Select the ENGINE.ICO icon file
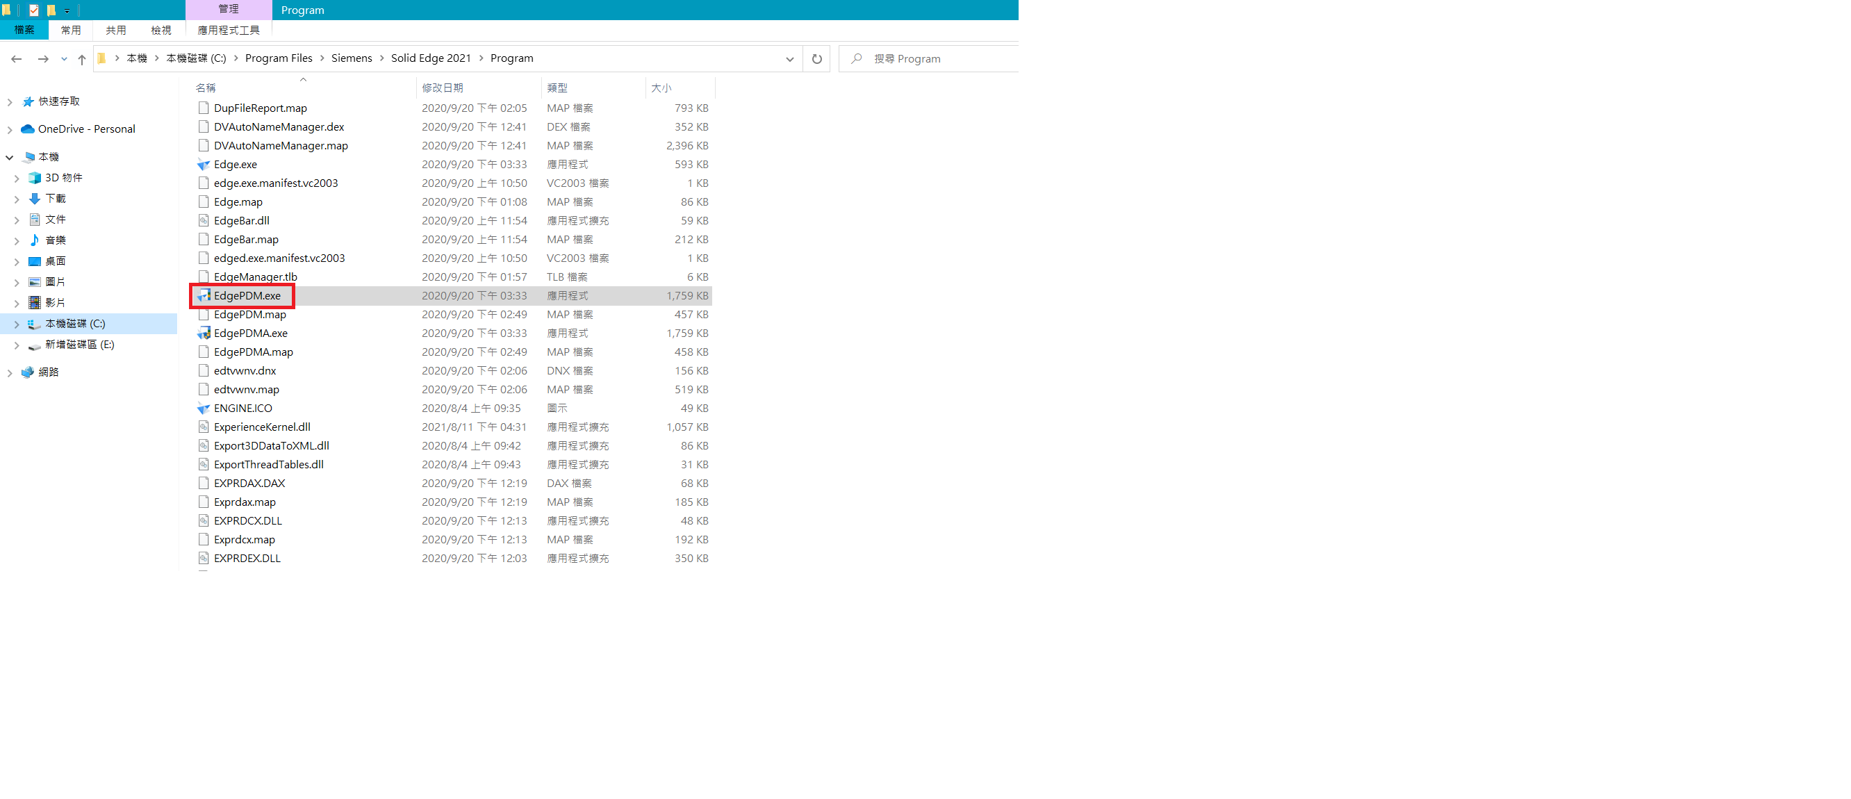Viewport: 1851px width, 799px height. [204, 408]
